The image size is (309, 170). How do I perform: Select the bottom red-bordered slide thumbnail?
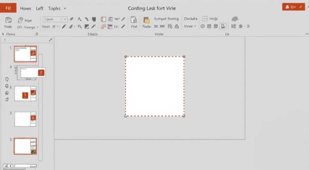tap(25, 146)
